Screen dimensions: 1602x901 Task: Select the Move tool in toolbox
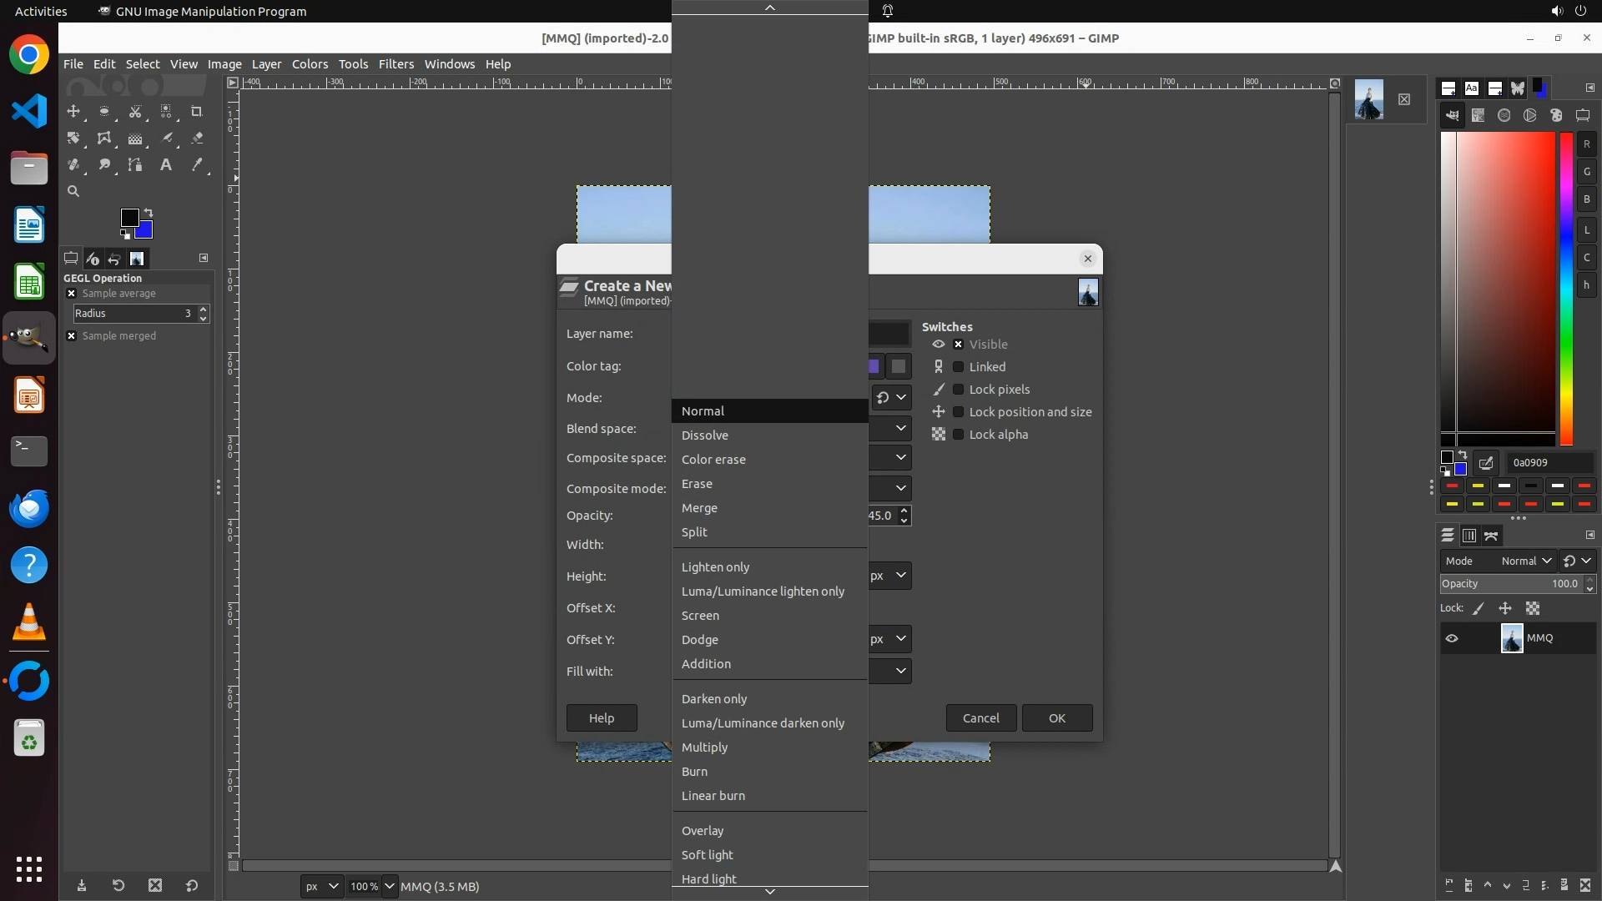(x=73, y=112)
